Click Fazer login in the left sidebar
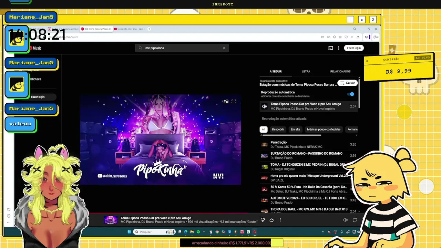 38,97
